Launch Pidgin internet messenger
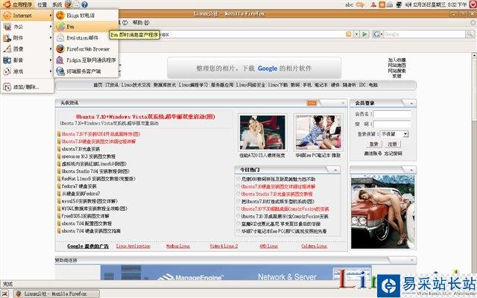 click(86, 60)
